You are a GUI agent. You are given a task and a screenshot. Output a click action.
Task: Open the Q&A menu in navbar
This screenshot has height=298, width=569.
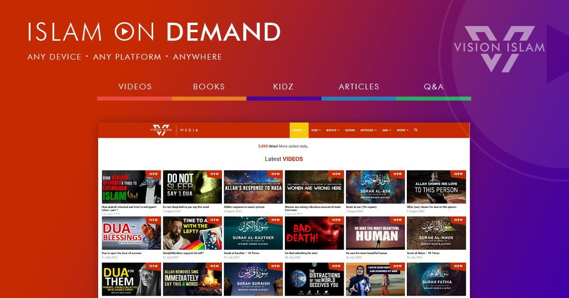tap(386, 130)
